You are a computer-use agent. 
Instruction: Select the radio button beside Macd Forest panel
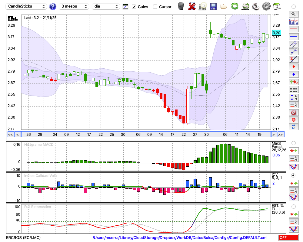pyautogui.click(x=293, y=143)
